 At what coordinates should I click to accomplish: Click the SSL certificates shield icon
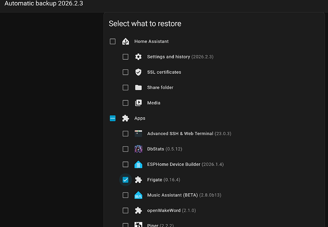(x=138, y=72)
